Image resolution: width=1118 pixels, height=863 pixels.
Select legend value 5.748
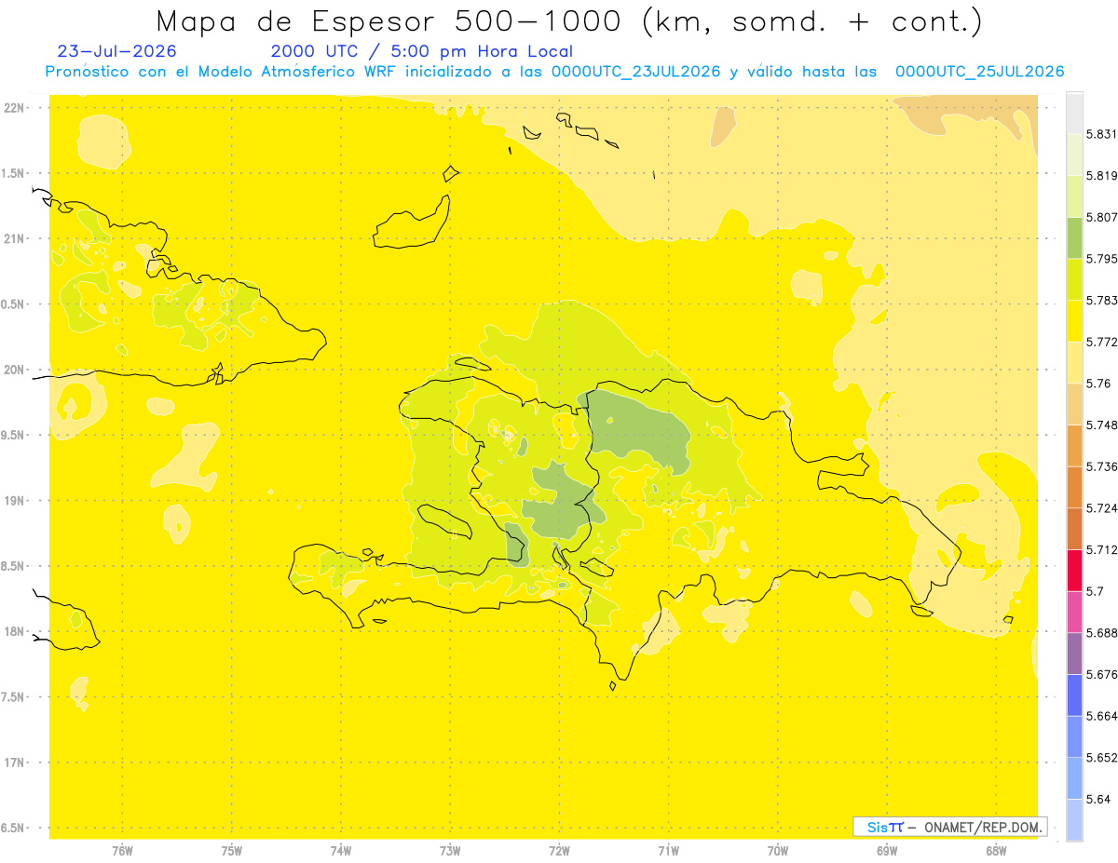point(1099,425)
